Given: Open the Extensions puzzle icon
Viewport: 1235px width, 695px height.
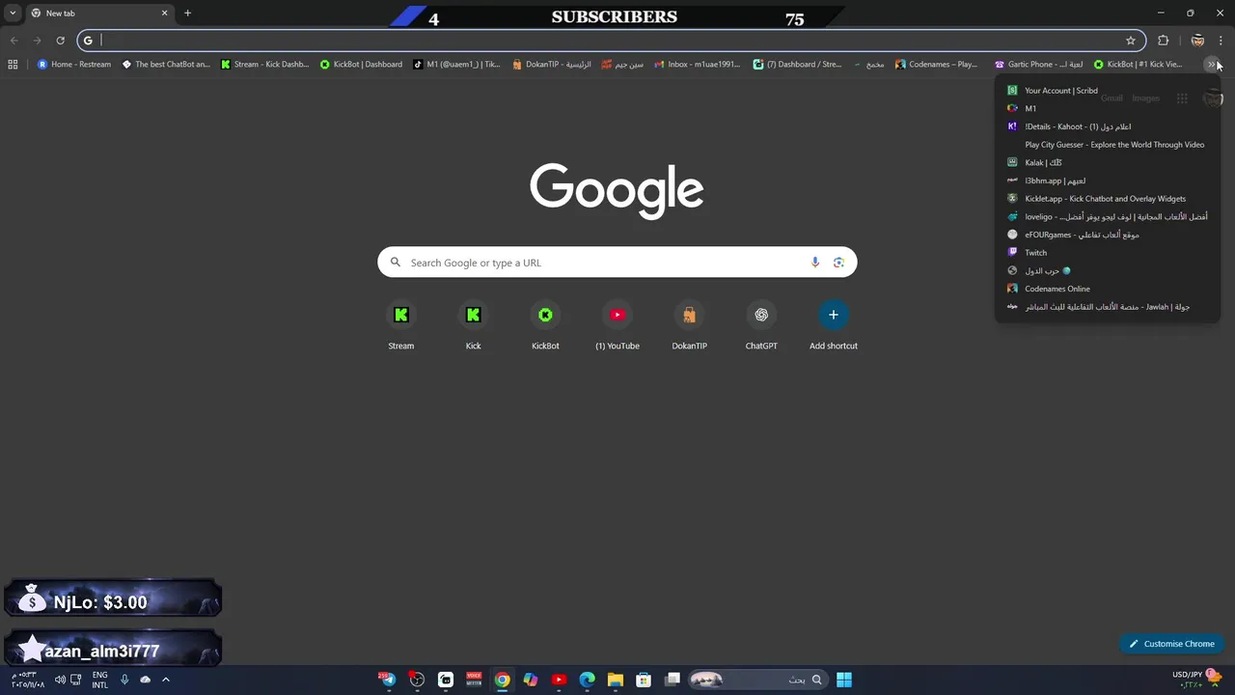Looking at the screenshot, I should click(x=1163, y=41).
